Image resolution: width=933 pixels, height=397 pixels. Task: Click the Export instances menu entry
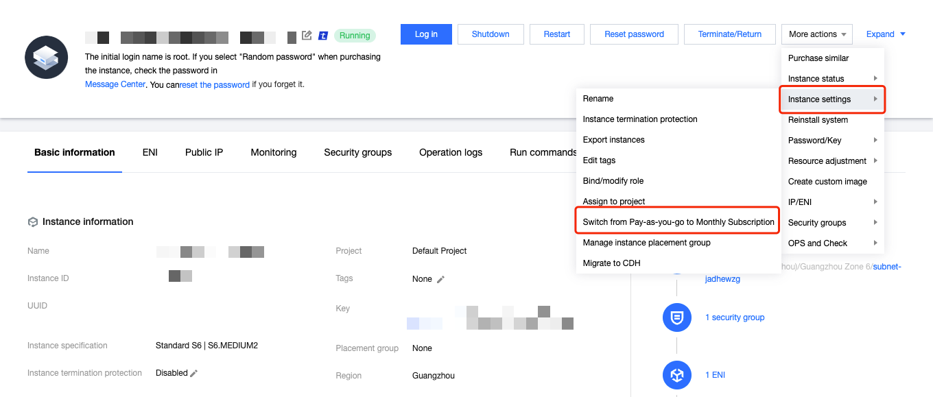(x=613, y=140)
